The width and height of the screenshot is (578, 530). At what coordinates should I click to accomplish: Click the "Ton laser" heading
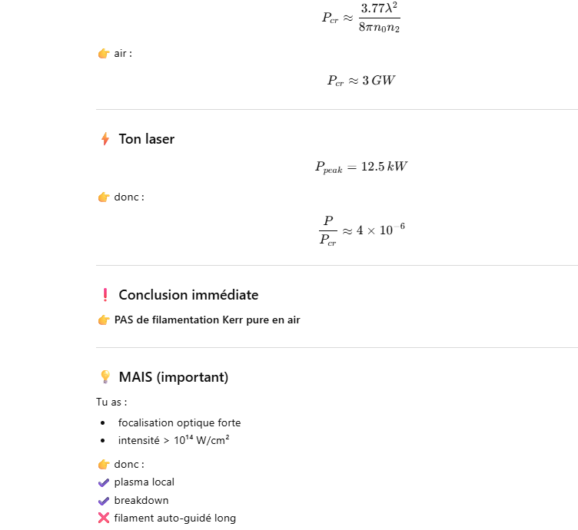click(x=146, y=139)
